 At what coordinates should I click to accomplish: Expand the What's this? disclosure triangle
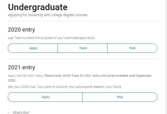(x=8, y=112)
